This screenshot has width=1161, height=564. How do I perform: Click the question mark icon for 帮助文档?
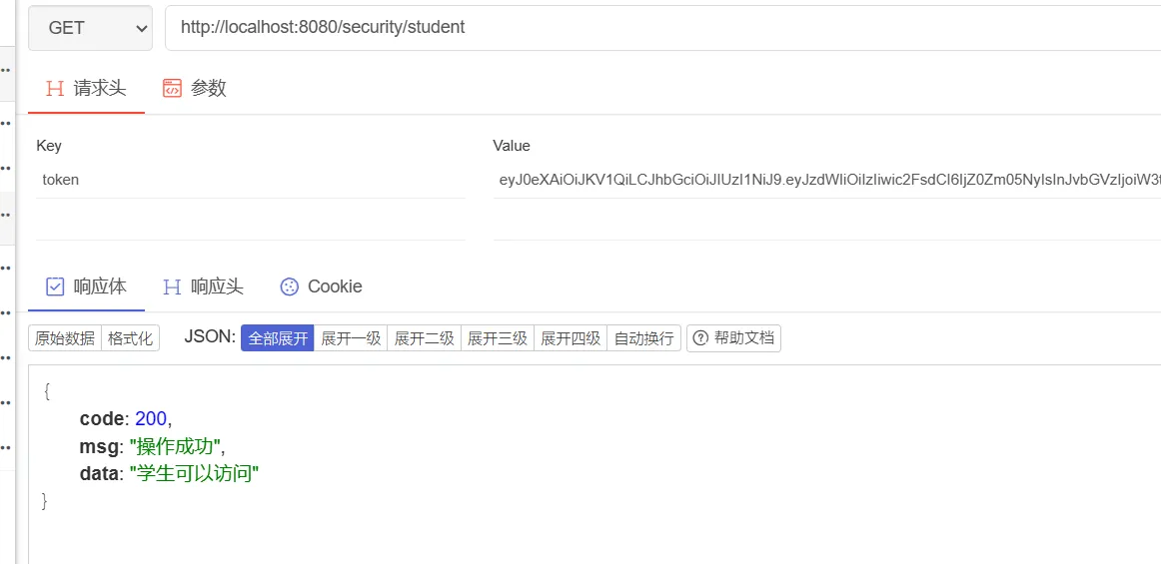(x=700, y=338)
